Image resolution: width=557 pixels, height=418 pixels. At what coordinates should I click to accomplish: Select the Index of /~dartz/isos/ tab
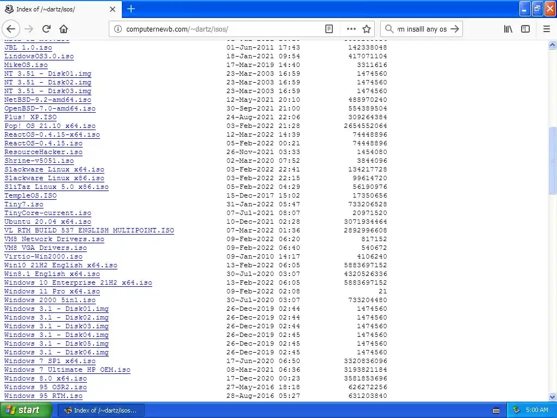click(60, 9)
